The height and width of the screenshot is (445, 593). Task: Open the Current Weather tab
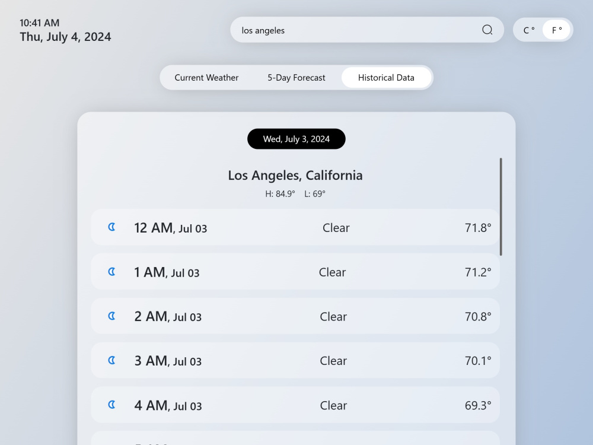pyautogui.click(x=206, y=78)
